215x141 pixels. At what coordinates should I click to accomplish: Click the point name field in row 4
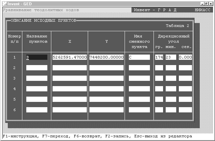click(x=37, y=89)
